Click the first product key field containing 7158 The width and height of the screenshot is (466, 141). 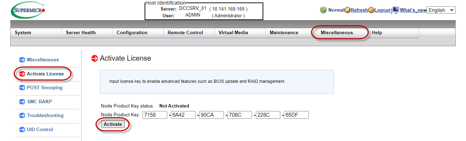[155, 115]
